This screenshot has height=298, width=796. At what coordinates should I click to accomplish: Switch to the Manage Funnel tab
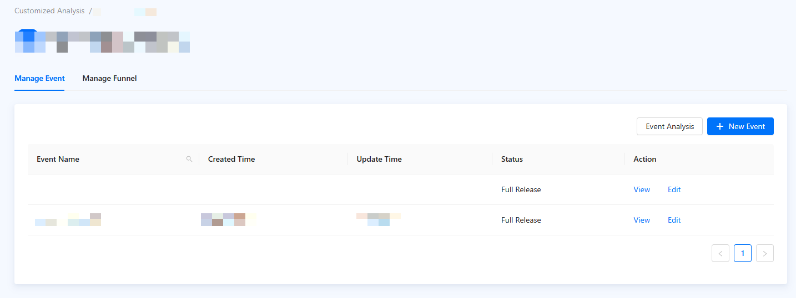pos(109,78)
